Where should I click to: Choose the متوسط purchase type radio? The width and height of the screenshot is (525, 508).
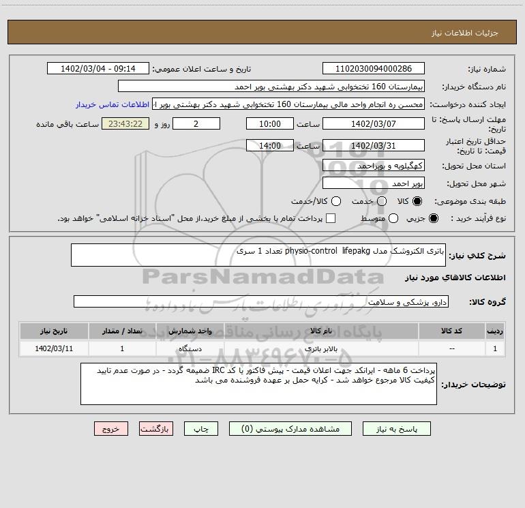[x=393, y=218]
